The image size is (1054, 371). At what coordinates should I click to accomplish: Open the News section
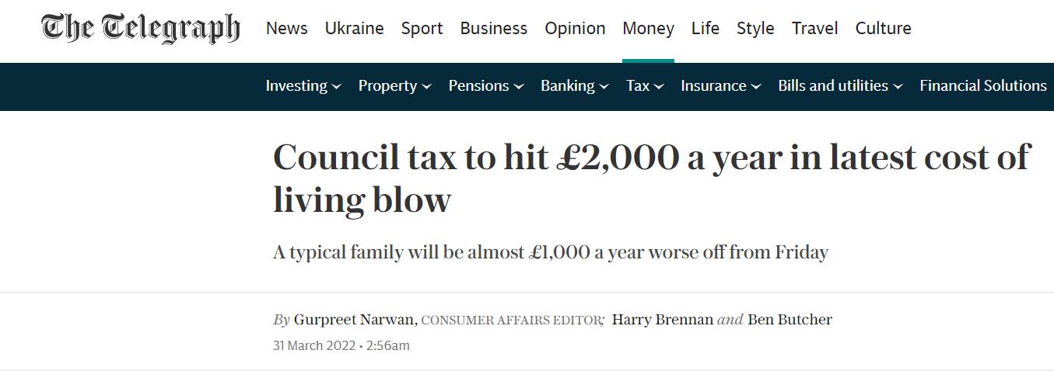(x=286, y=29)
